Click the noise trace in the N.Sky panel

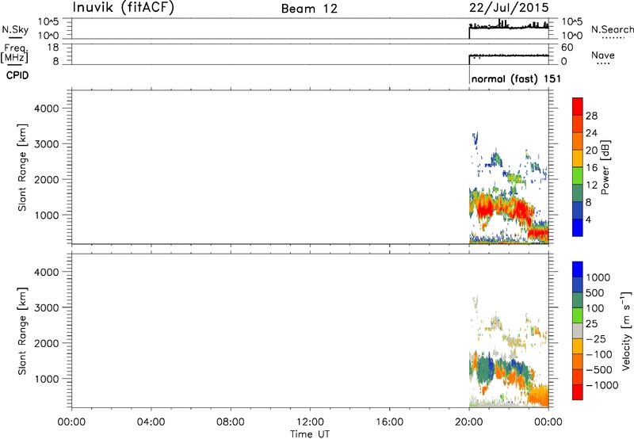(x=509, y=27)
